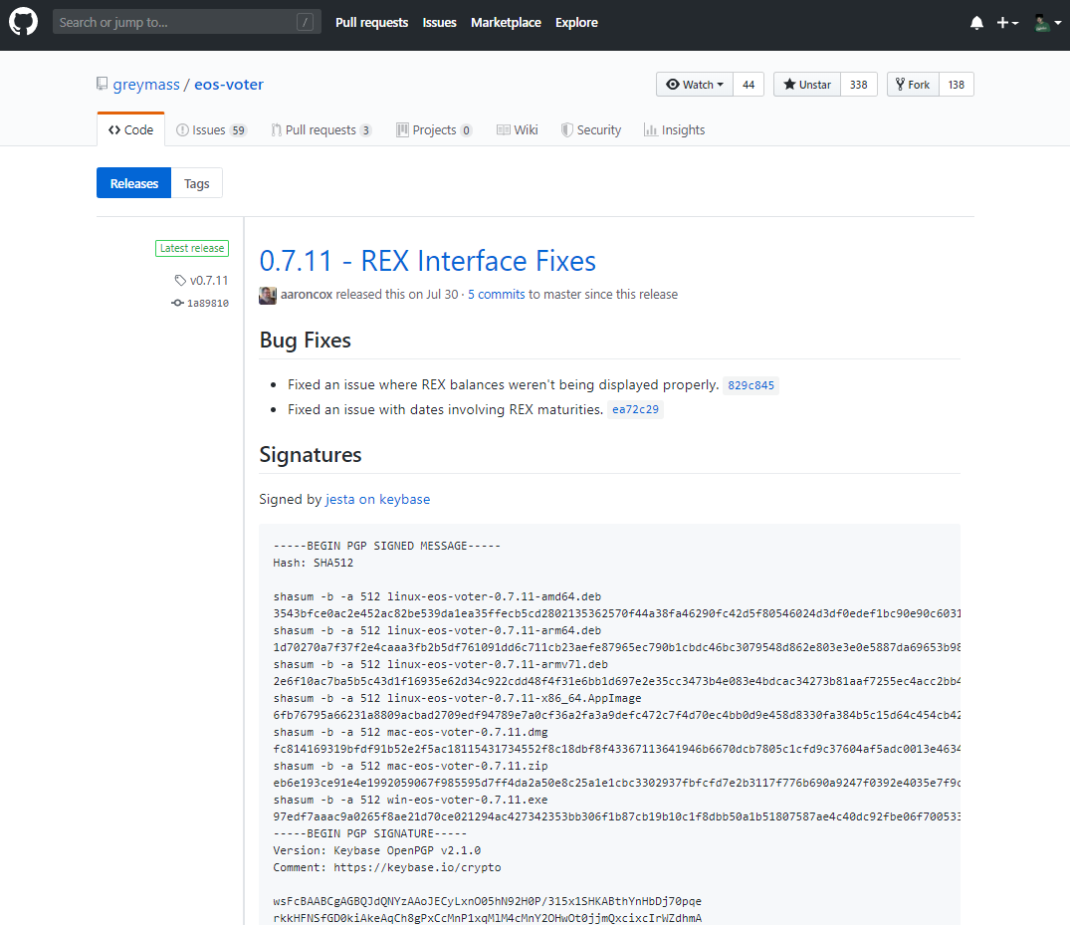Open the user avatar menu
This screenshot has height=925, width=1070.
point(1047,23)
